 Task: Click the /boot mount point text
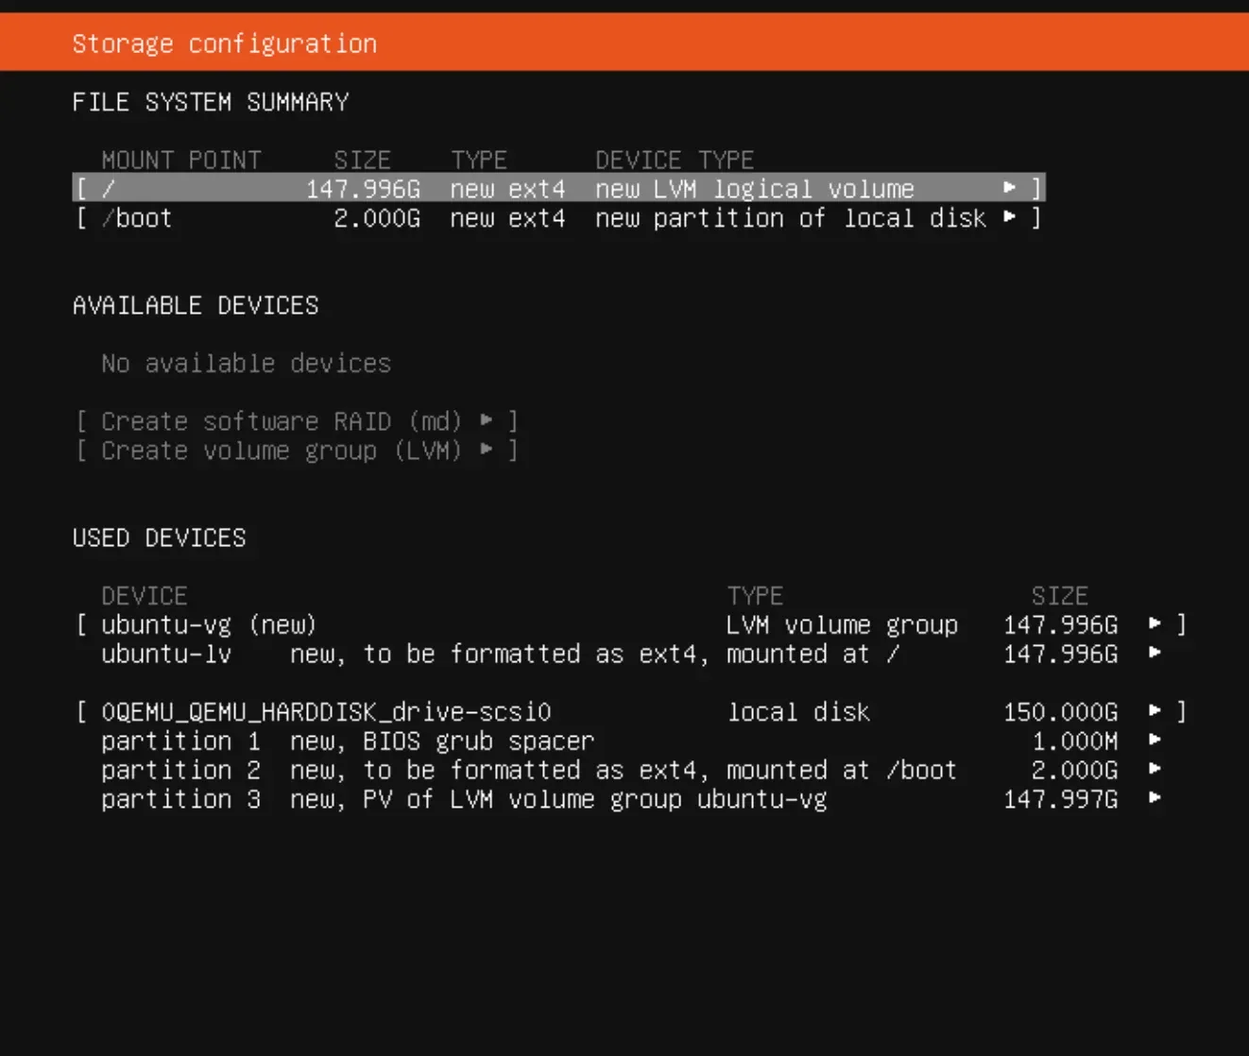137,218
